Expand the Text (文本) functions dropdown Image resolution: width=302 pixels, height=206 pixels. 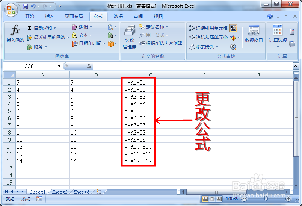click(91, 35)
